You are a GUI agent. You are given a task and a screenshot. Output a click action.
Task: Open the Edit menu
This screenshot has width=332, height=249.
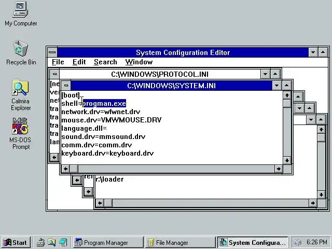pyautogui.click(x=79, y=62)
